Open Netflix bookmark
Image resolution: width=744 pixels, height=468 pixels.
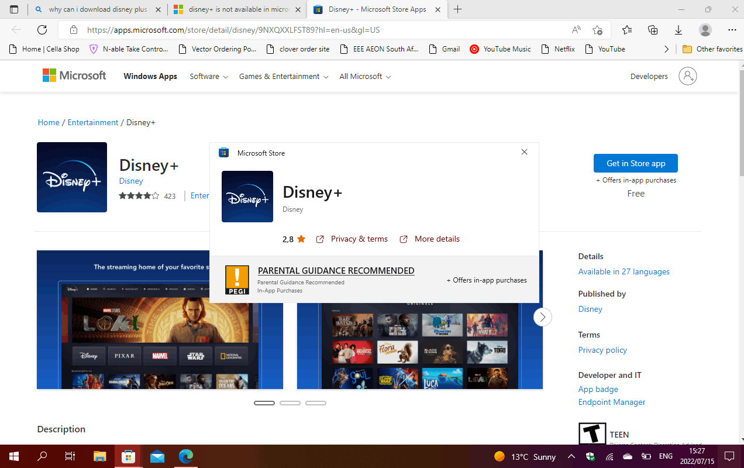(558, 49)
